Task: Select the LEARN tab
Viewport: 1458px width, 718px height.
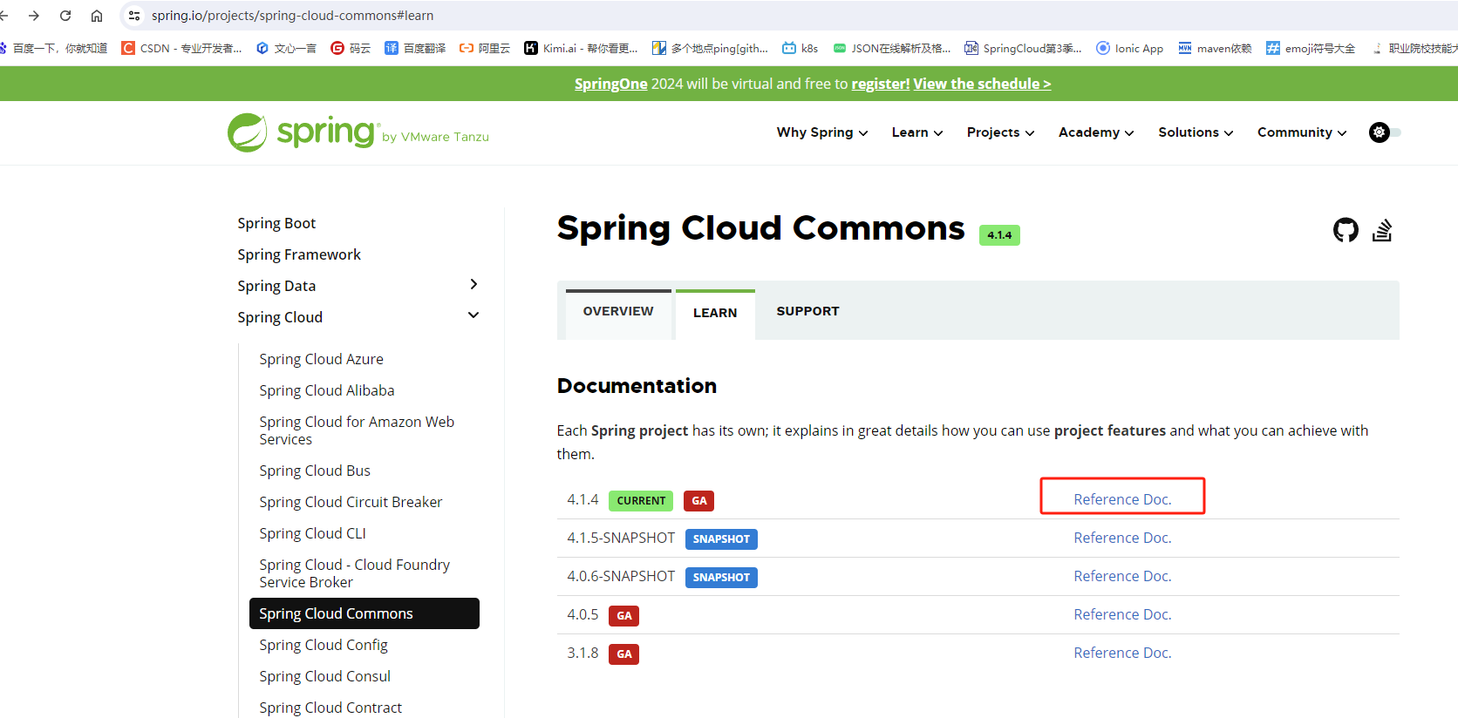Action: 715,313
